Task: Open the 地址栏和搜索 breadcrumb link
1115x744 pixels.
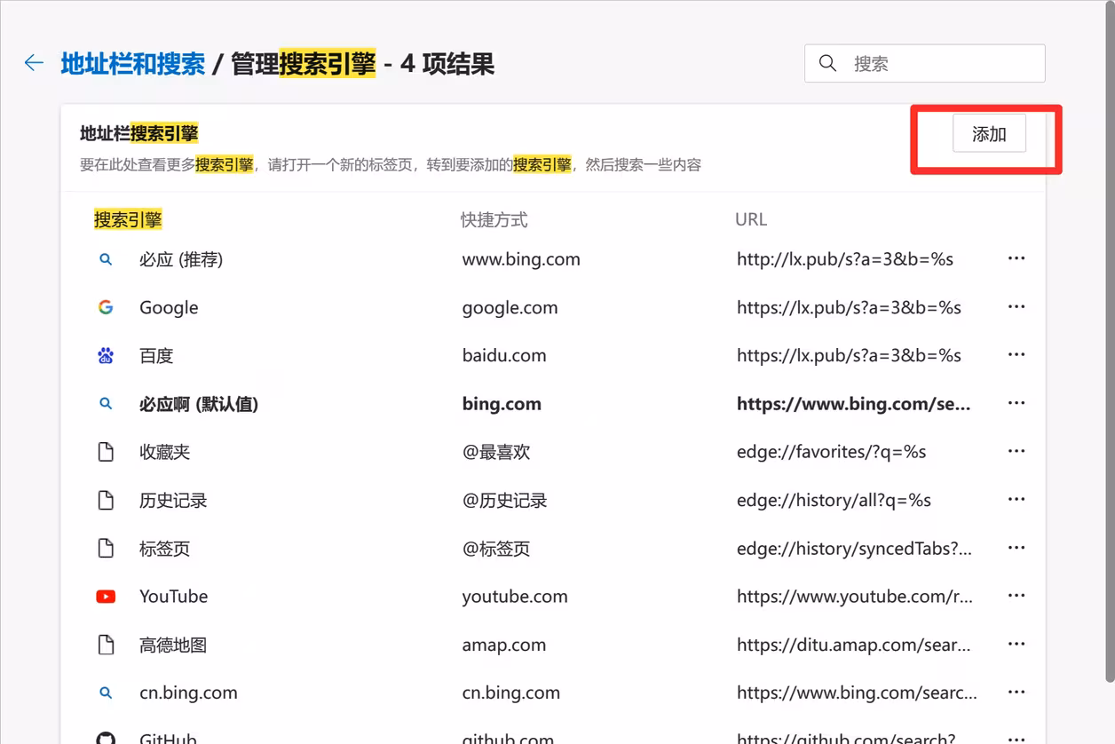Action: 133,64
